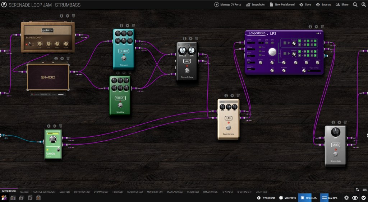
Task: Select the Distortion (25) category tab
Action: (x=82, y=192)
